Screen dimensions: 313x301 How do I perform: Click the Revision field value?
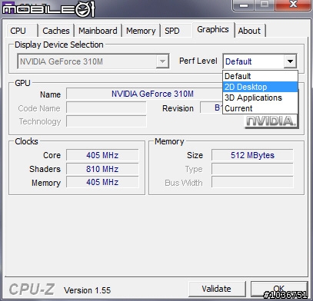click(x=211, y=107)
